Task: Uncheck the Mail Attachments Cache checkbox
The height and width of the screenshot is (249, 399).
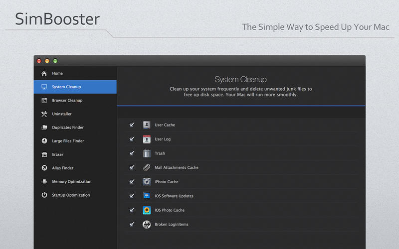Action: coord(132,167)
